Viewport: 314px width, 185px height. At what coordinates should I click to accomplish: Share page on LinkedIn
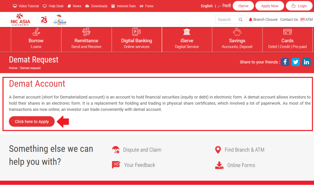[x=306, y=62]
